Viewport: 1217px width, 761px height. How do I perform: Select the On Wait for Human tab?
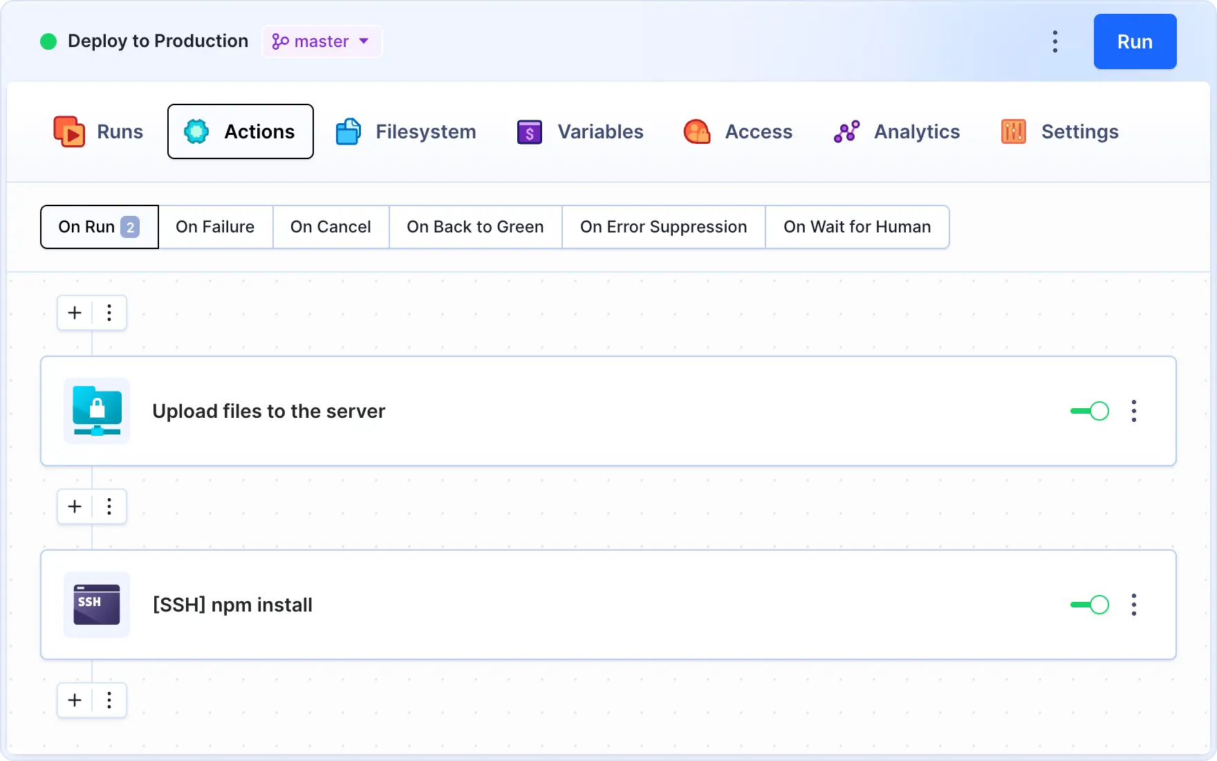point(857,227)
